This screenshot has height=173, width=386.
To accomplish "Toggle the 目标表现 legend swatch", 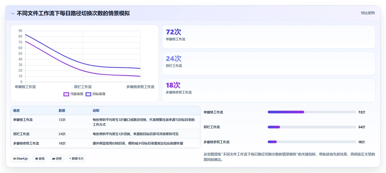I will (88, 94).
